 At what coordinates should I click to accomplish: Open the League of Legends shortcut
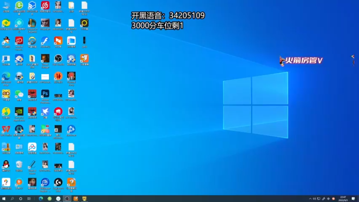(32, 23)
